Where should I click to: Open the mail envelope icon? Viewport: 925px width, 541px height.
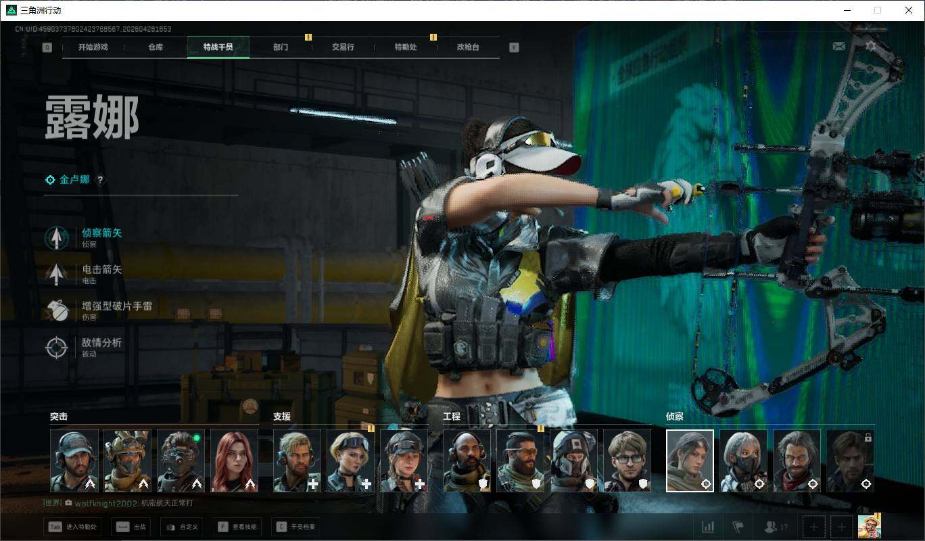point(838,47)
